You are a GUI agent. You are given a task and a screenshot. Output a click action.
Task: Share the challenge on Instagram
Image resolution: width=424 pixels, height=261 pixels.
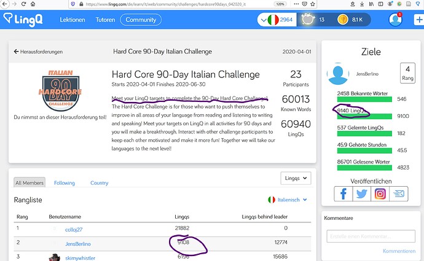point(380,193)
